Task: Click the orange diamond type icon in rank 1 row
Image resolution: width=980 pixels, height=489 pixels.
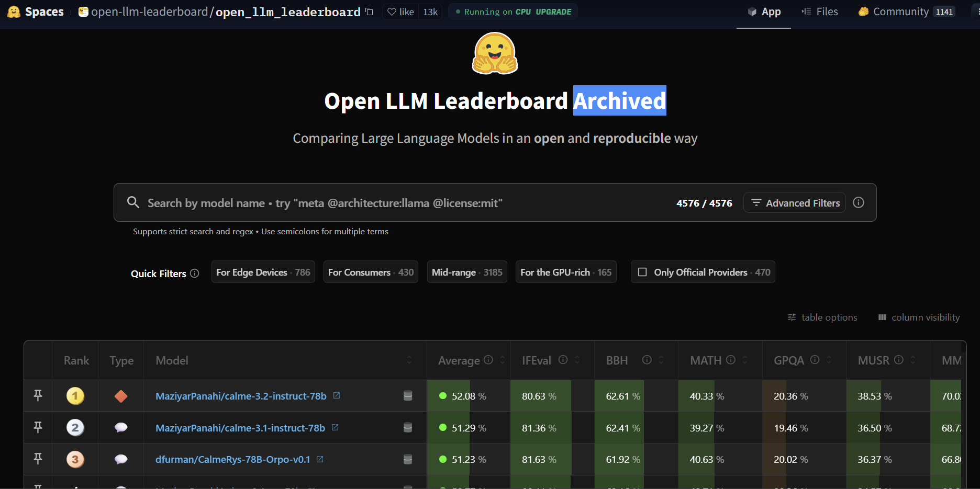Action: (121, 396)
